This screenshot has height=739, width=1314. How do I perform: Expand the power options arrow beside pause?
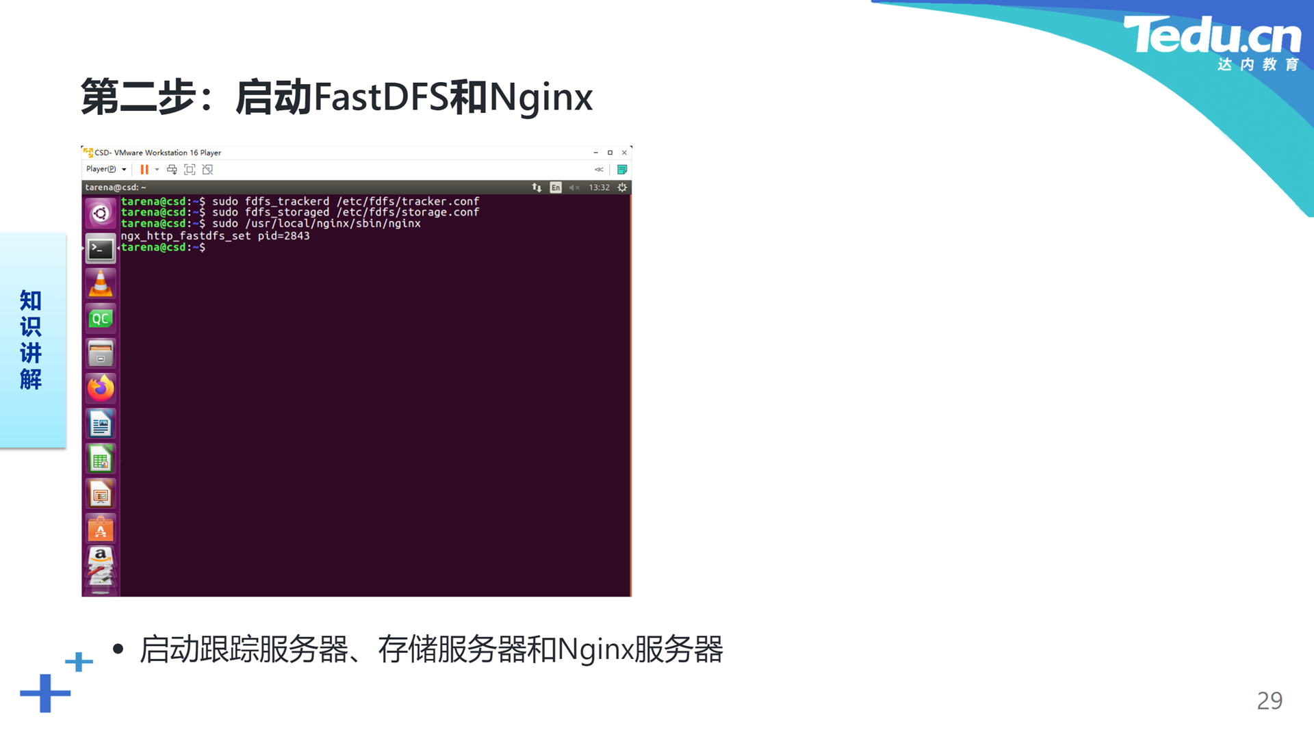click(x=157, y=170)
